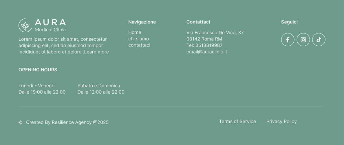Open the Instagram social icon
The image size is (344, 145).
pos(303,40)
